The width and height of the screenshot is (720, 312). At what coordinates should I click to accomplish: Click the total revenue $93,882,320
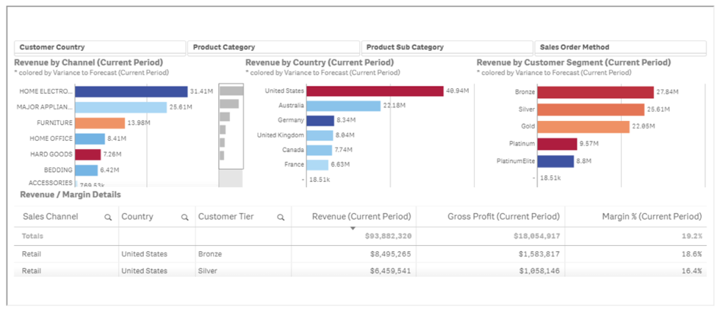click(389, 236)
